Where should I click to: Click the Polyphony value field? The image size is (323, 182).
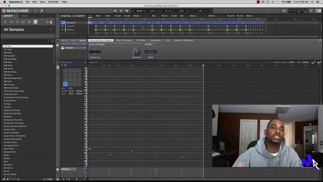95,52
